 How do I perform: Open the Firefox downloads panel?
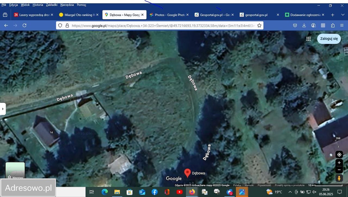(x=304, y=25)
